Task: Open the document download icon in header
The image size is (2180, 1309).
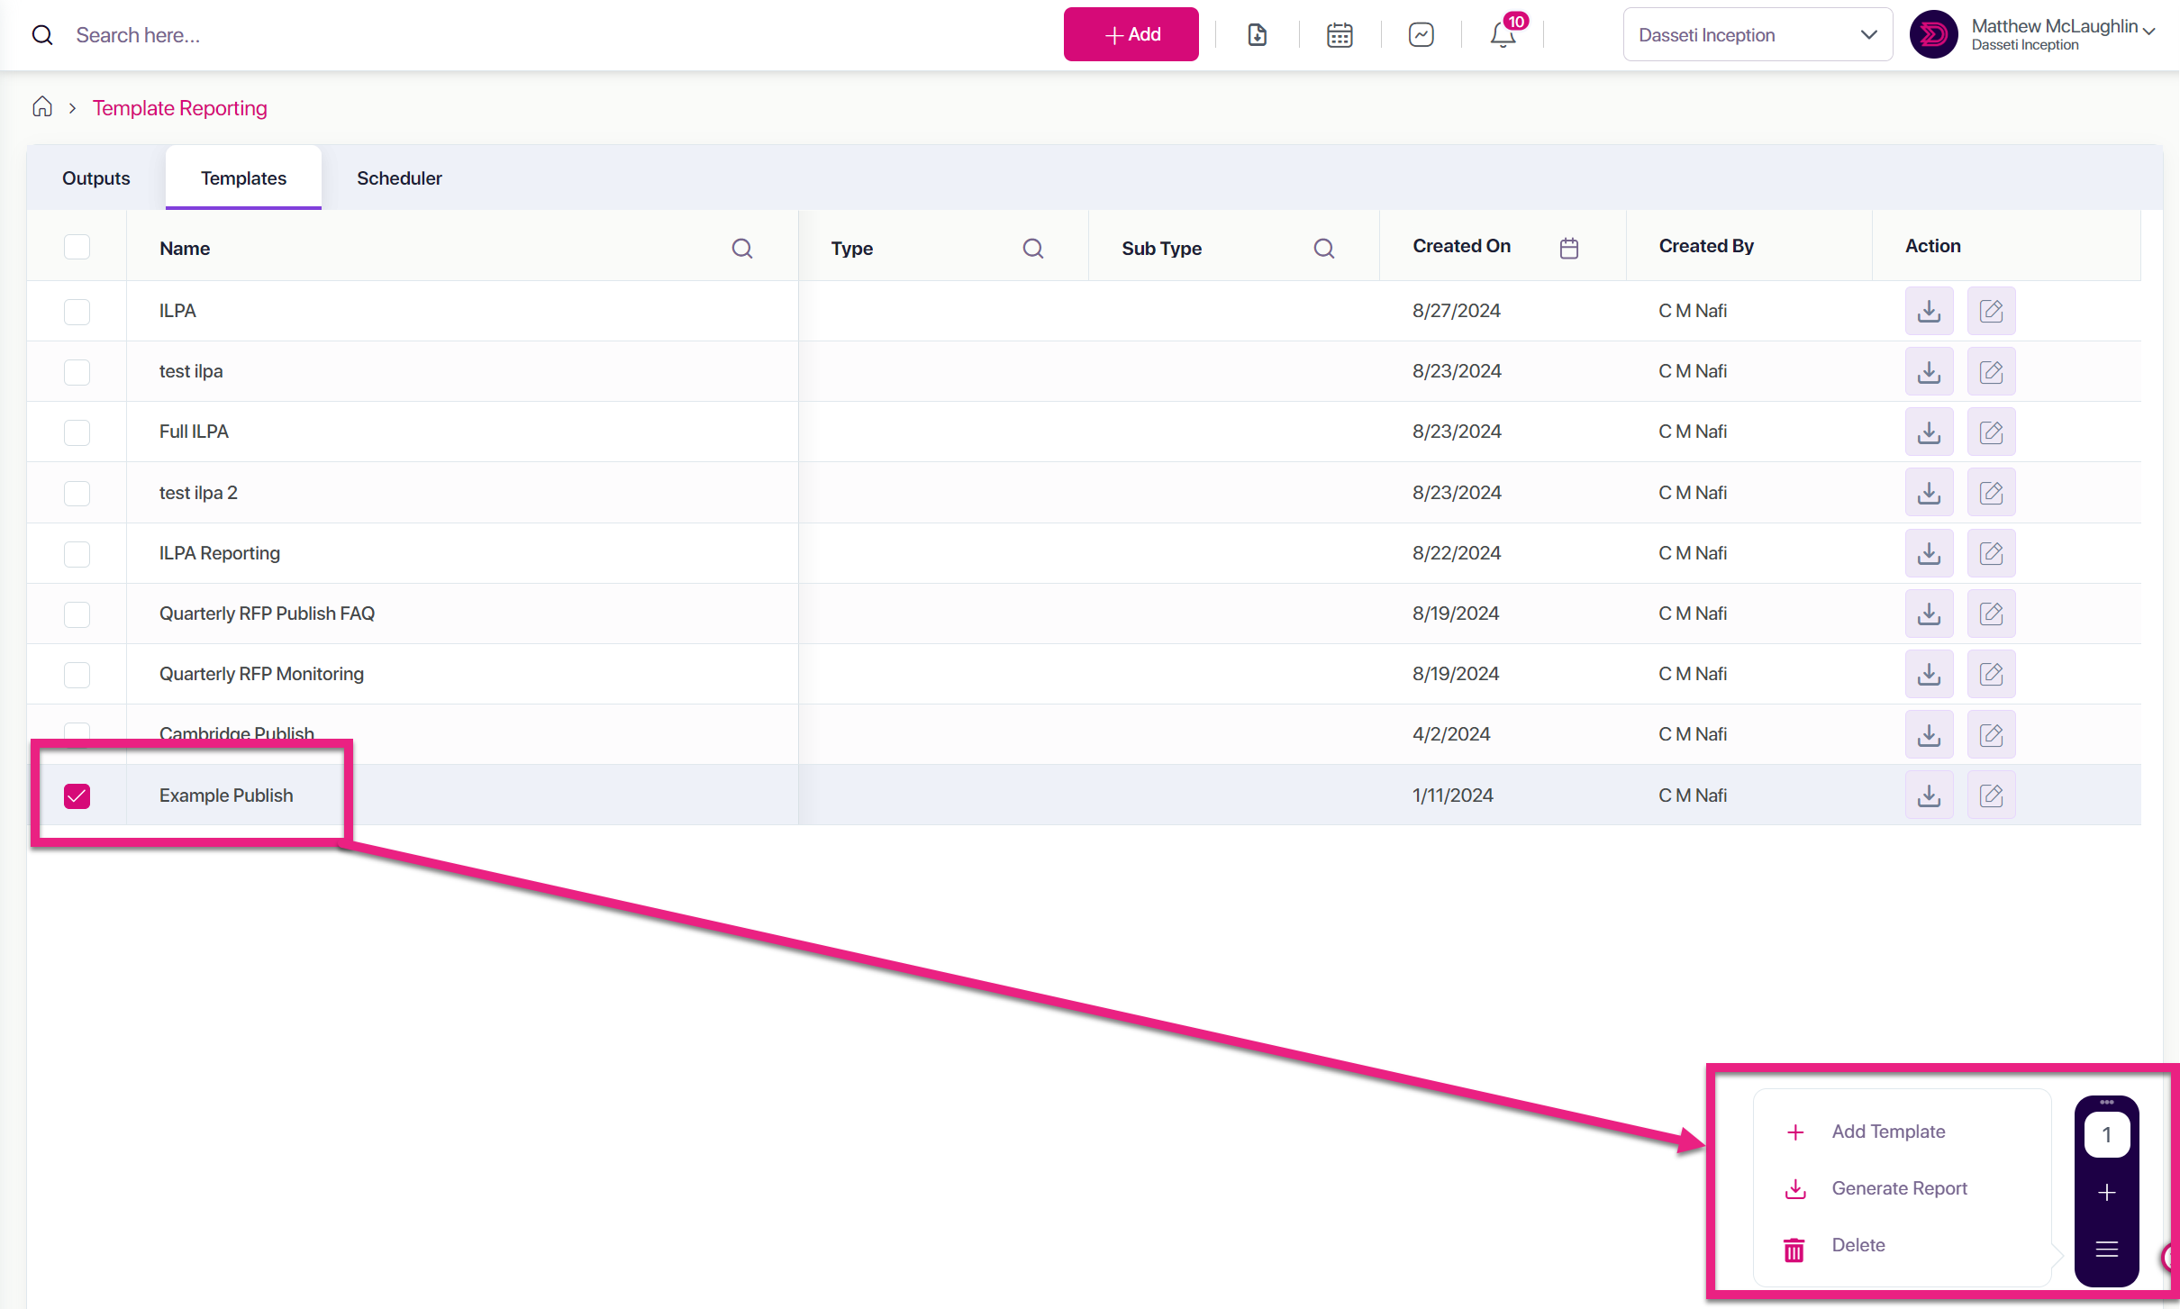Action: [x=1258, y=35]
